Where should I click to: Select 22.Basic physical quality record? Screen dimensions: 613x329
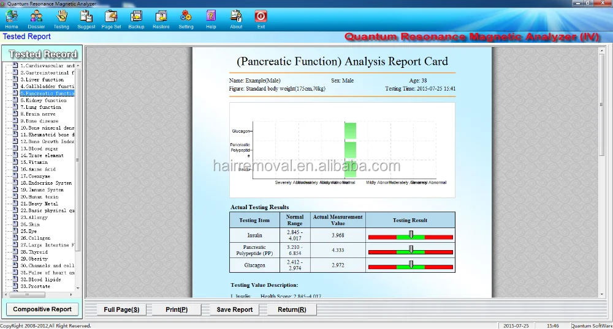[47, 210]
